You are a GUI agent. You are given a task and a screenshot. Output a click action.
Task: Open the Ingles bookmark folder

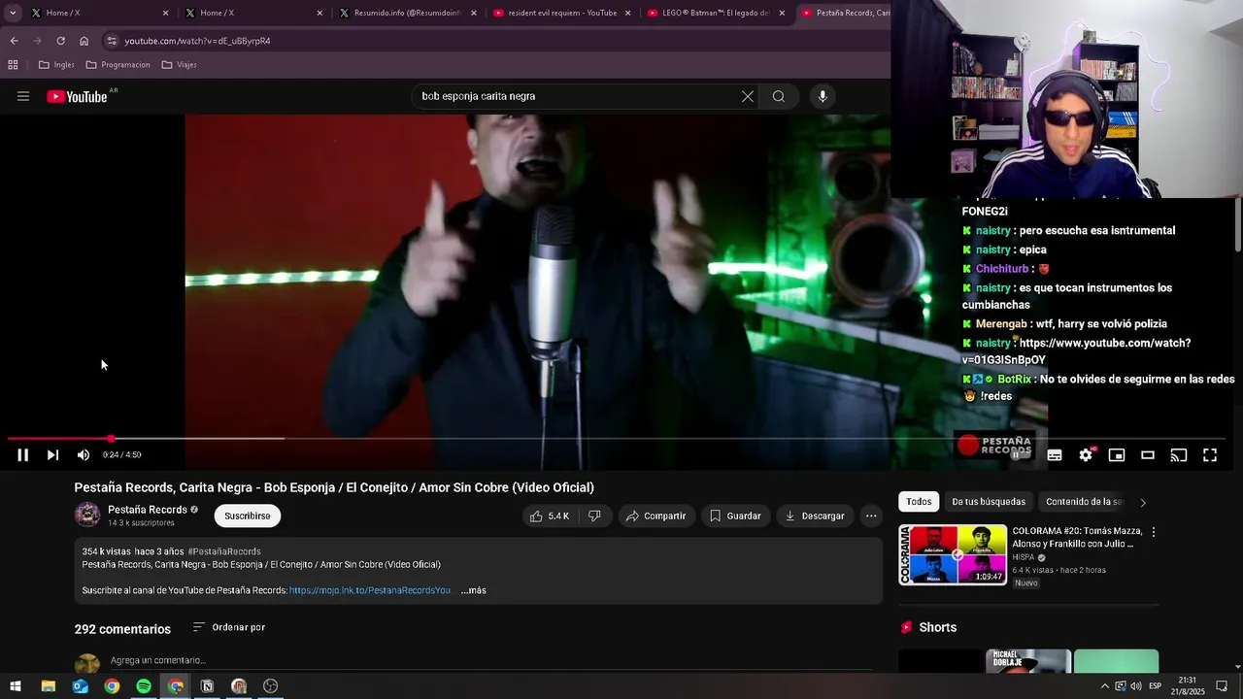click(56, 65)
